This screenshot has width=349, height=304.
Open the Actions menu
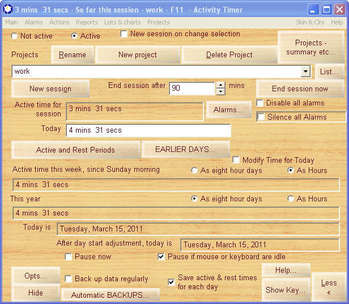[59, 22]
